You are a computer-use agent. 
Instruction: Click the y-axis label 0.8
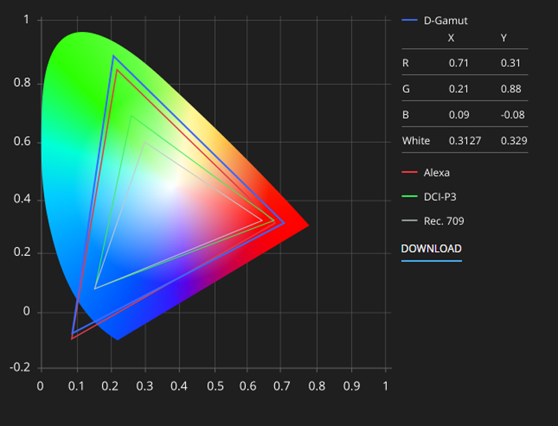(22, 82)
